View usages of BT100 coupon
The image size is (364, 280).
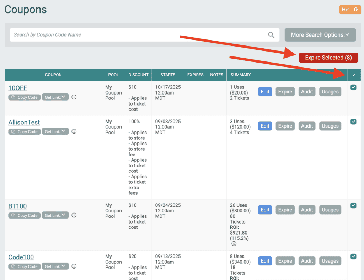[x=330, y=210]
